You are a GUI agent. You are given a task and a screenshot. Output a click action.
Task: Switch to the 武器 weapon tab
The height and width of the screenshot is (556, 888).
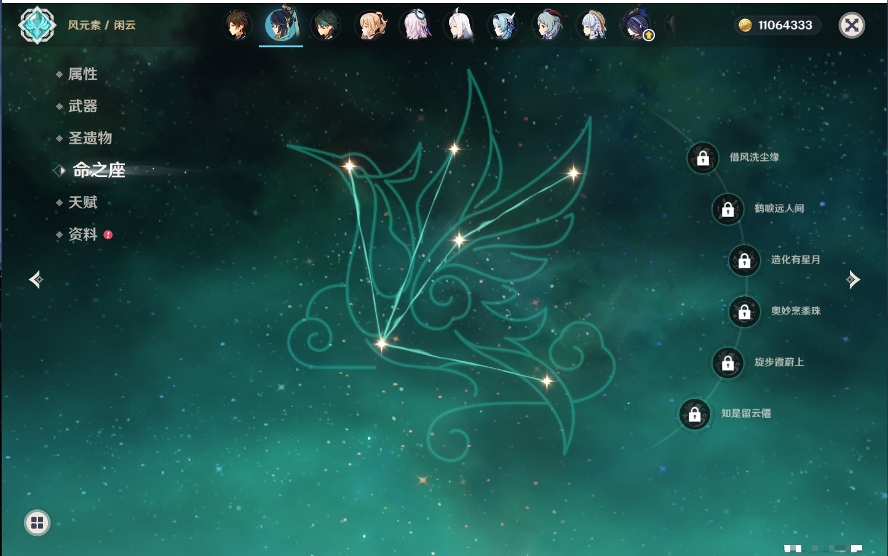coord(82,106)
